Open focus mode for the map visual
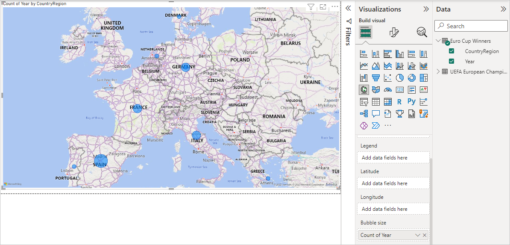 tap(323, 7)
